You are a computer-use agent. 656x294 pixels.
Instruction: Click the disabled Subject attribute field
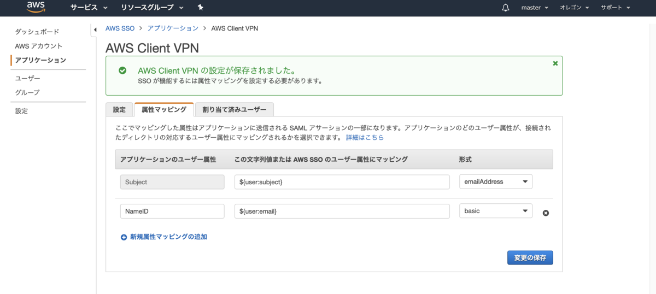tap(172, 182)
